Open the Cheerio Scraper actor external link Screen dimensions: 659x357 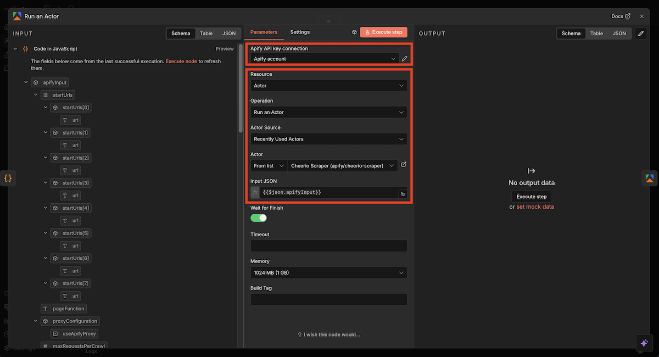(x=404, y=165)
